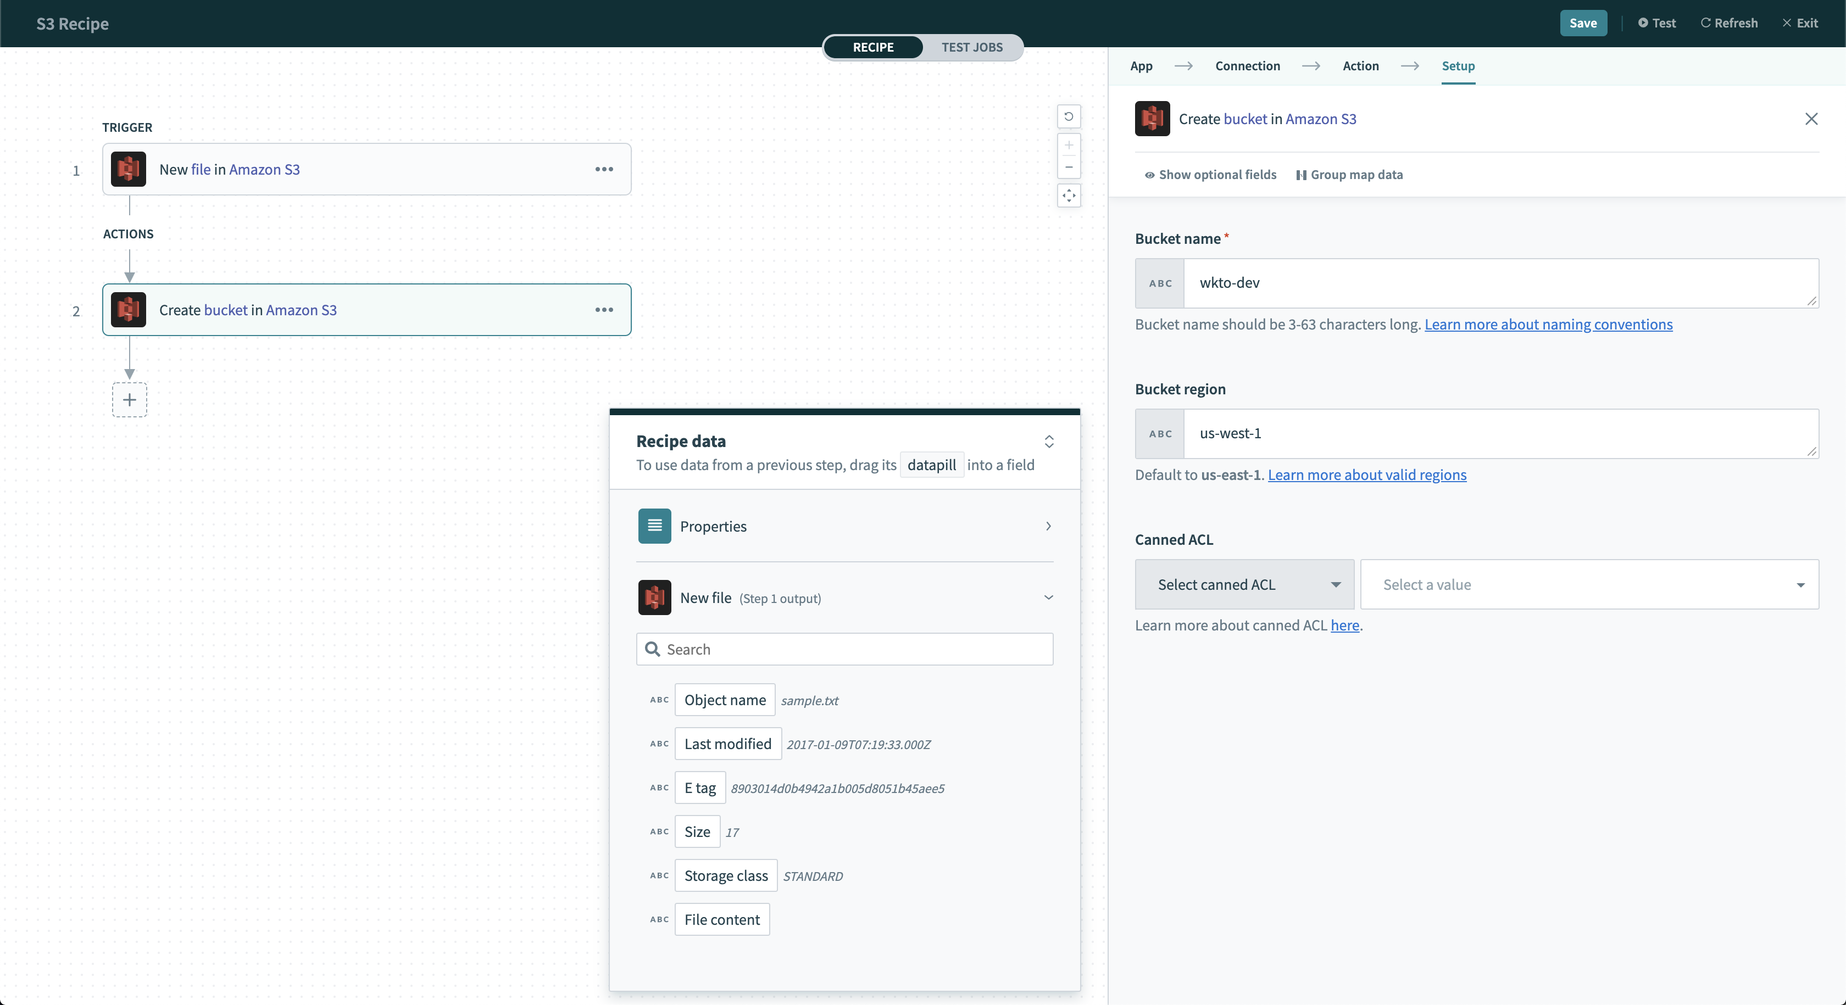Click the Amazon S3 icon on New file trigger
Image resolution: width=1846 pixels, height=1005 pixels.
tap(127, 169)
